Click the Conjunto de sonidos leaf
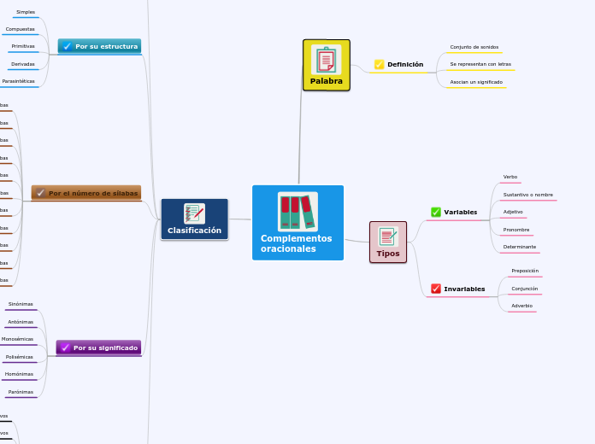This screenshot has height=444, width=595. tap(474, 47)
